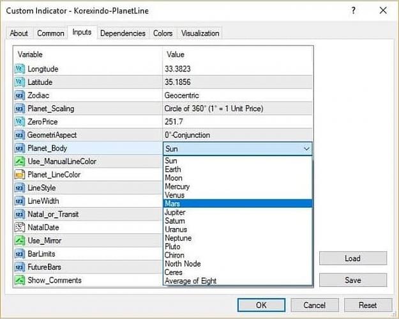Select Saturn from the planet list
Viewport: 399px width, 319px height.
[x=237, y=221]
